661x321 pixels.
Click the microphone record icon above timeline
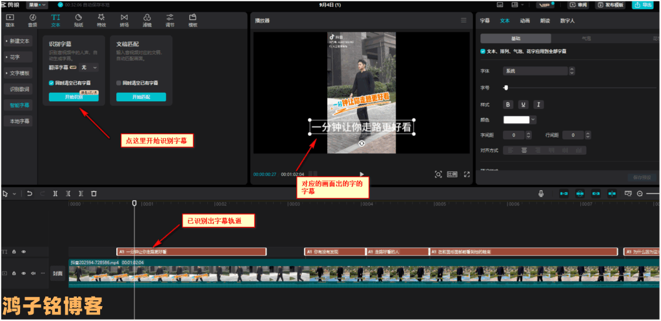541,193
